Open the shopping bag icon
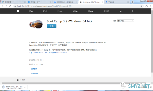 coord(133,11)
